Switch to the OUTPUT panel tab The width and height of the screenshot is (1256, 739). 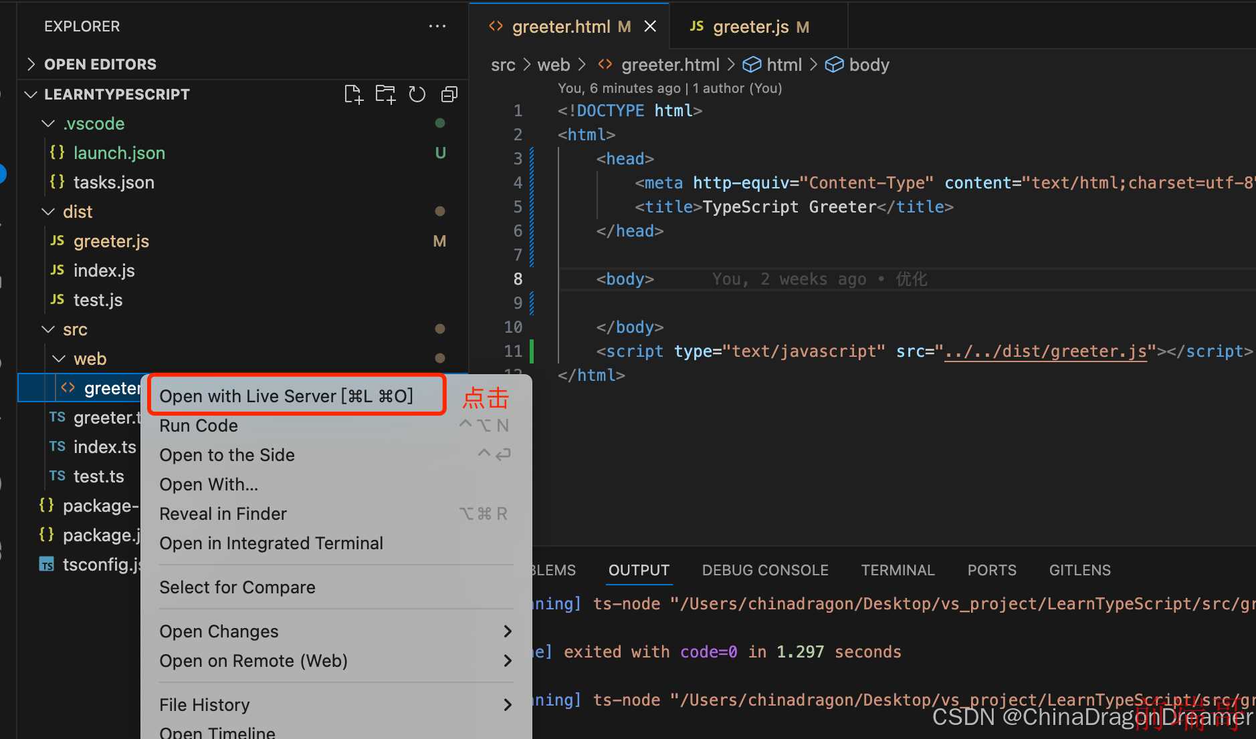point(639,570)
